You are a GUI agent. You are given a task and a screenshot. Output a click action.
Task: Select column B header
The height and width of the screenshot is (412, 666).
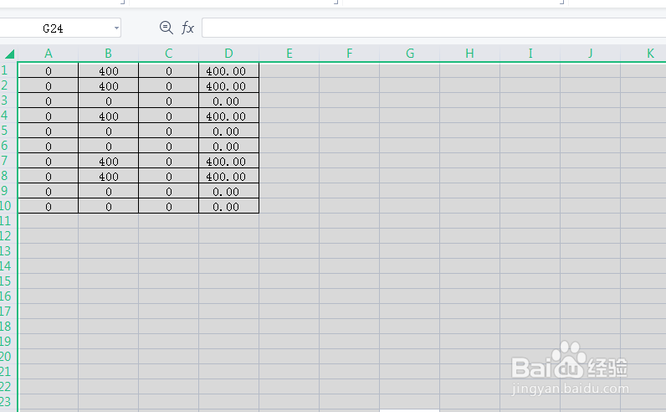click(x=108, y=54)
